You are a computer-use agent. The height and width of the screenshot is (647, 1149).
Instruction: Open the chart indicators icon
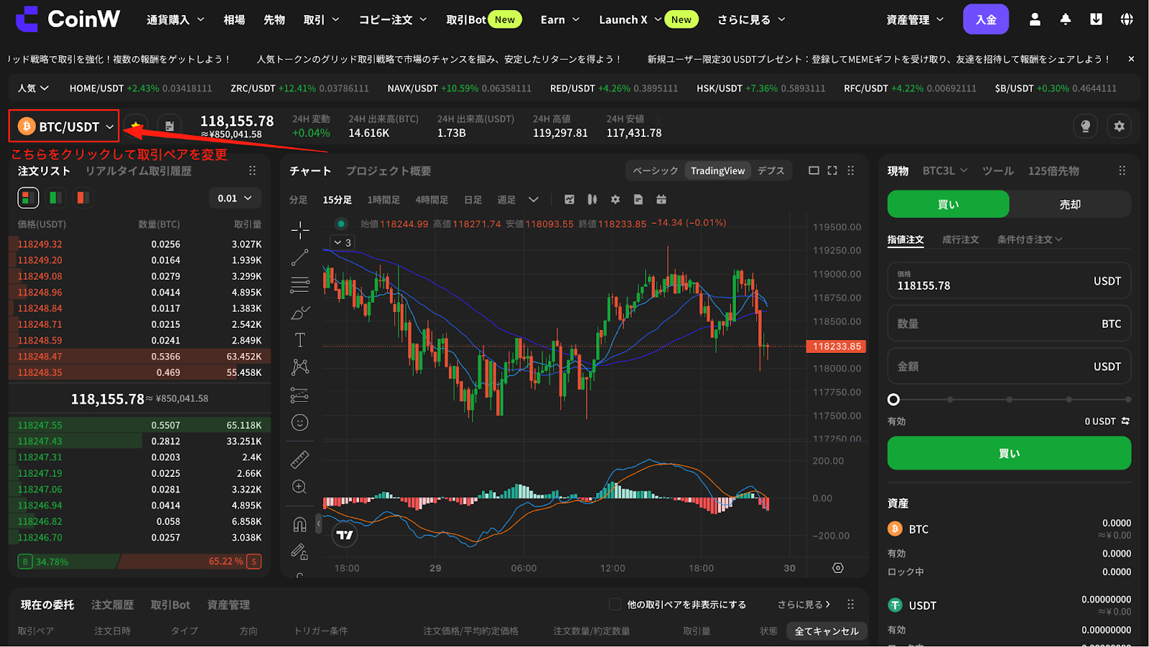click(569, 199)
